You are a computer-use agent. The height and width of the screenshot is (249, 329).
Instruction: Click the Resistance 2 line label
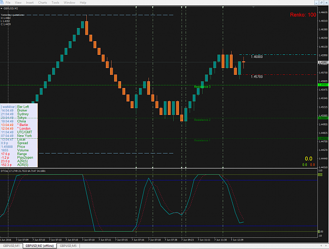(202, 120)
